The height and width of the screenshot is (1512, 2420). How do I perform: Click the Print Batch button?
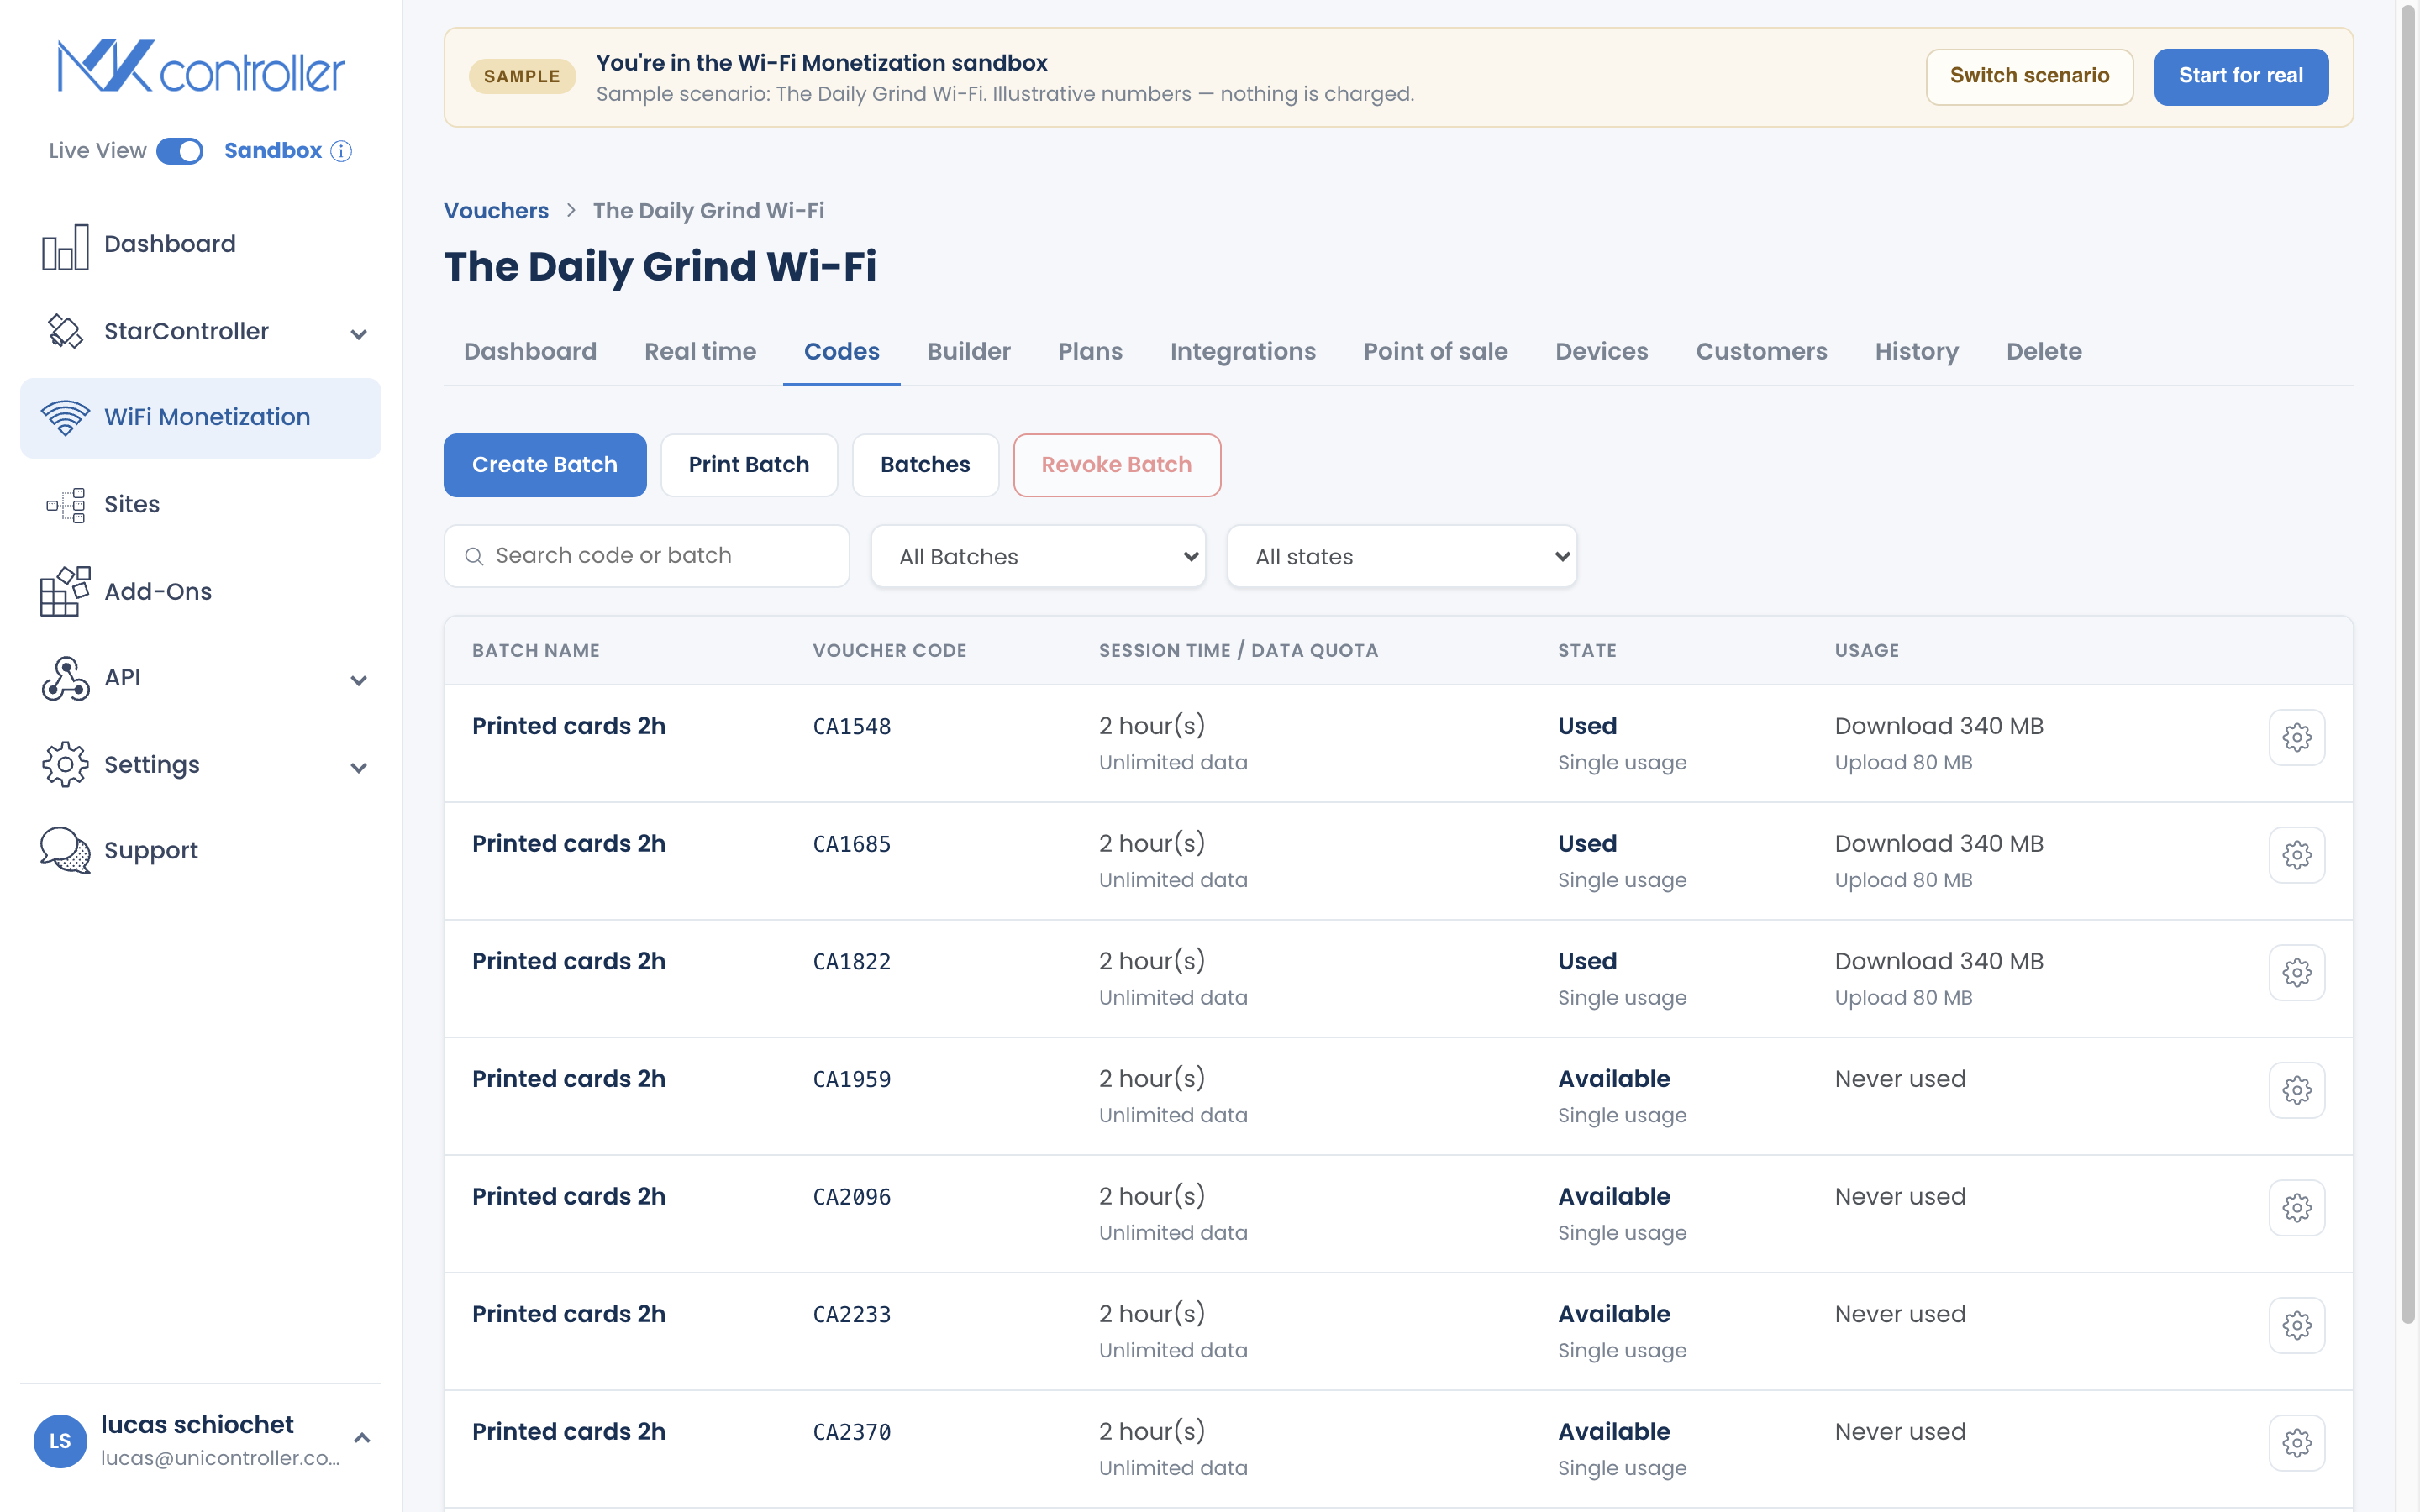pyautogui.click(x=748, y=465)
